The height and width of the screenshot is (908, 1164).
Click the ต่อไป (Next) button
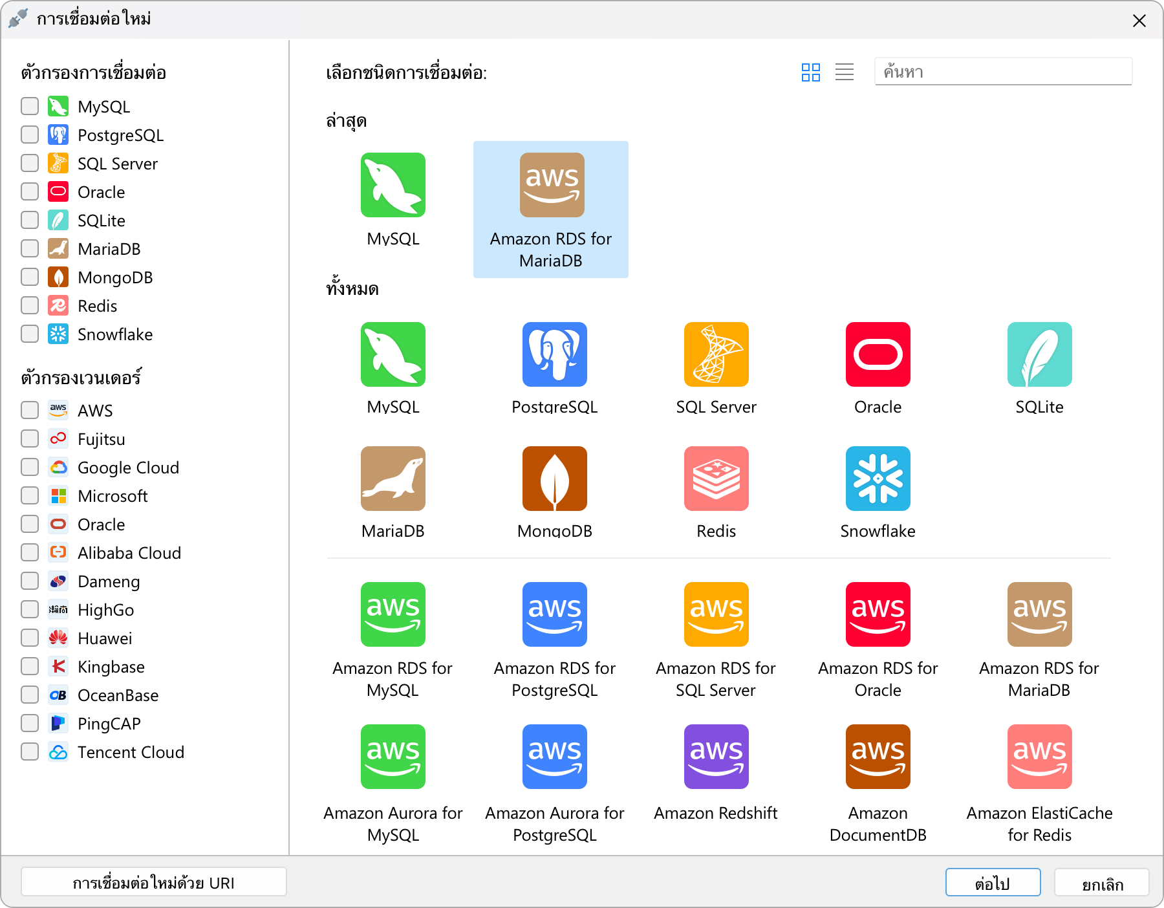click(x=993, y=882)
